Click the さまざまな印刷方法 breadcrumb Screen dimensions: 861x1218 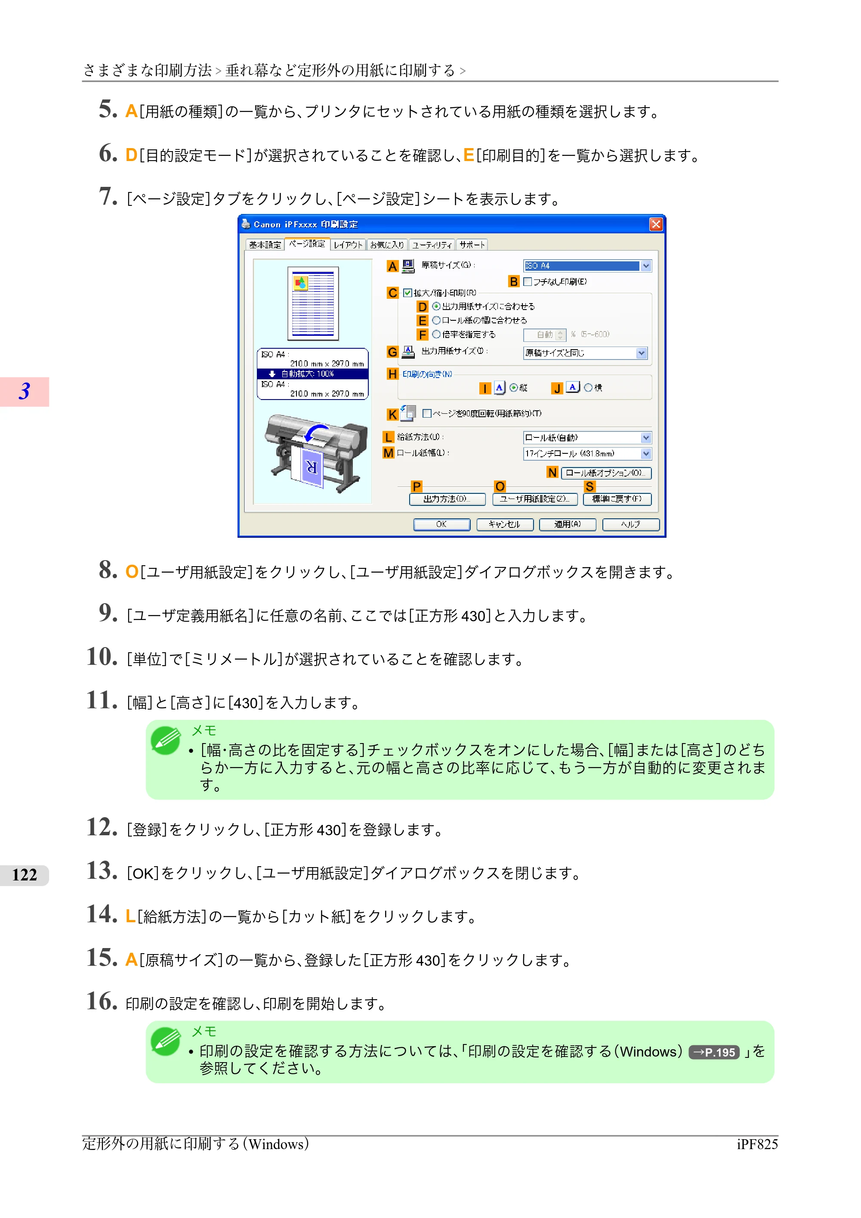pos(148,70)
